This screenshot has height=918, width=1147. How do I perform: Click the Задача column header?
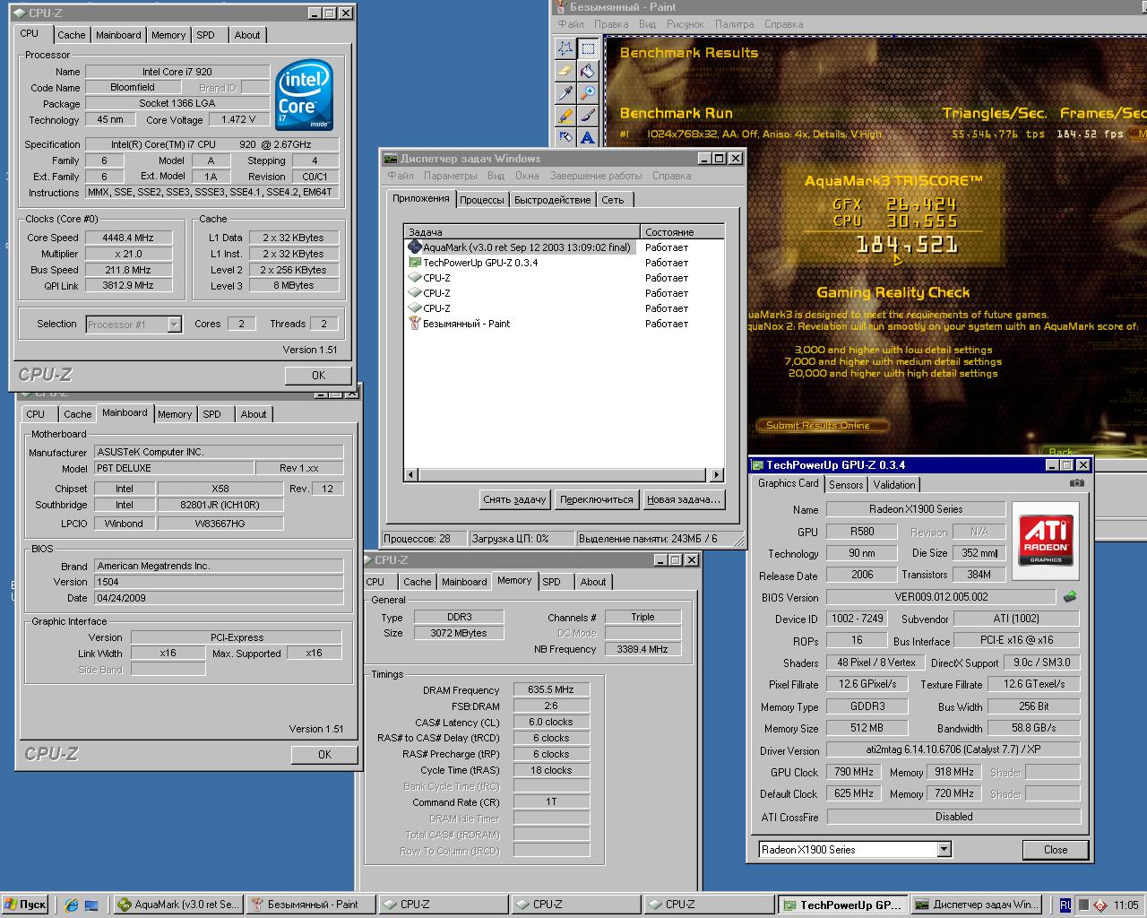[522, 232]
